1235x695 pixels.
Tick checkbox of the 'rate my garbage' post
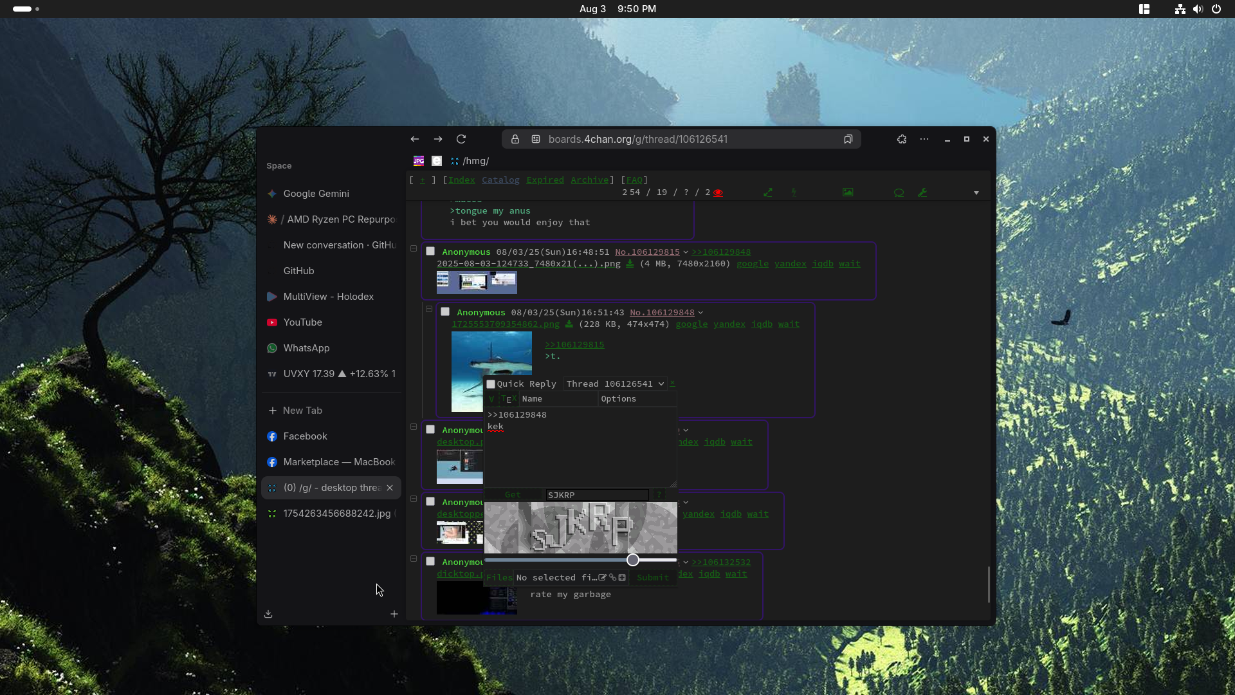(x=430, y=562)
